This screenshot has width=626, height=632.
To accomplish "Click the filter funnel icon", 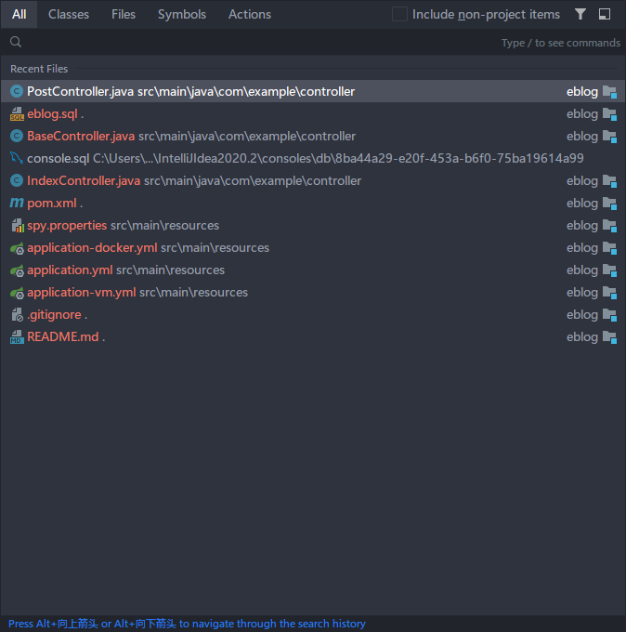I will [x=580, y=14].
